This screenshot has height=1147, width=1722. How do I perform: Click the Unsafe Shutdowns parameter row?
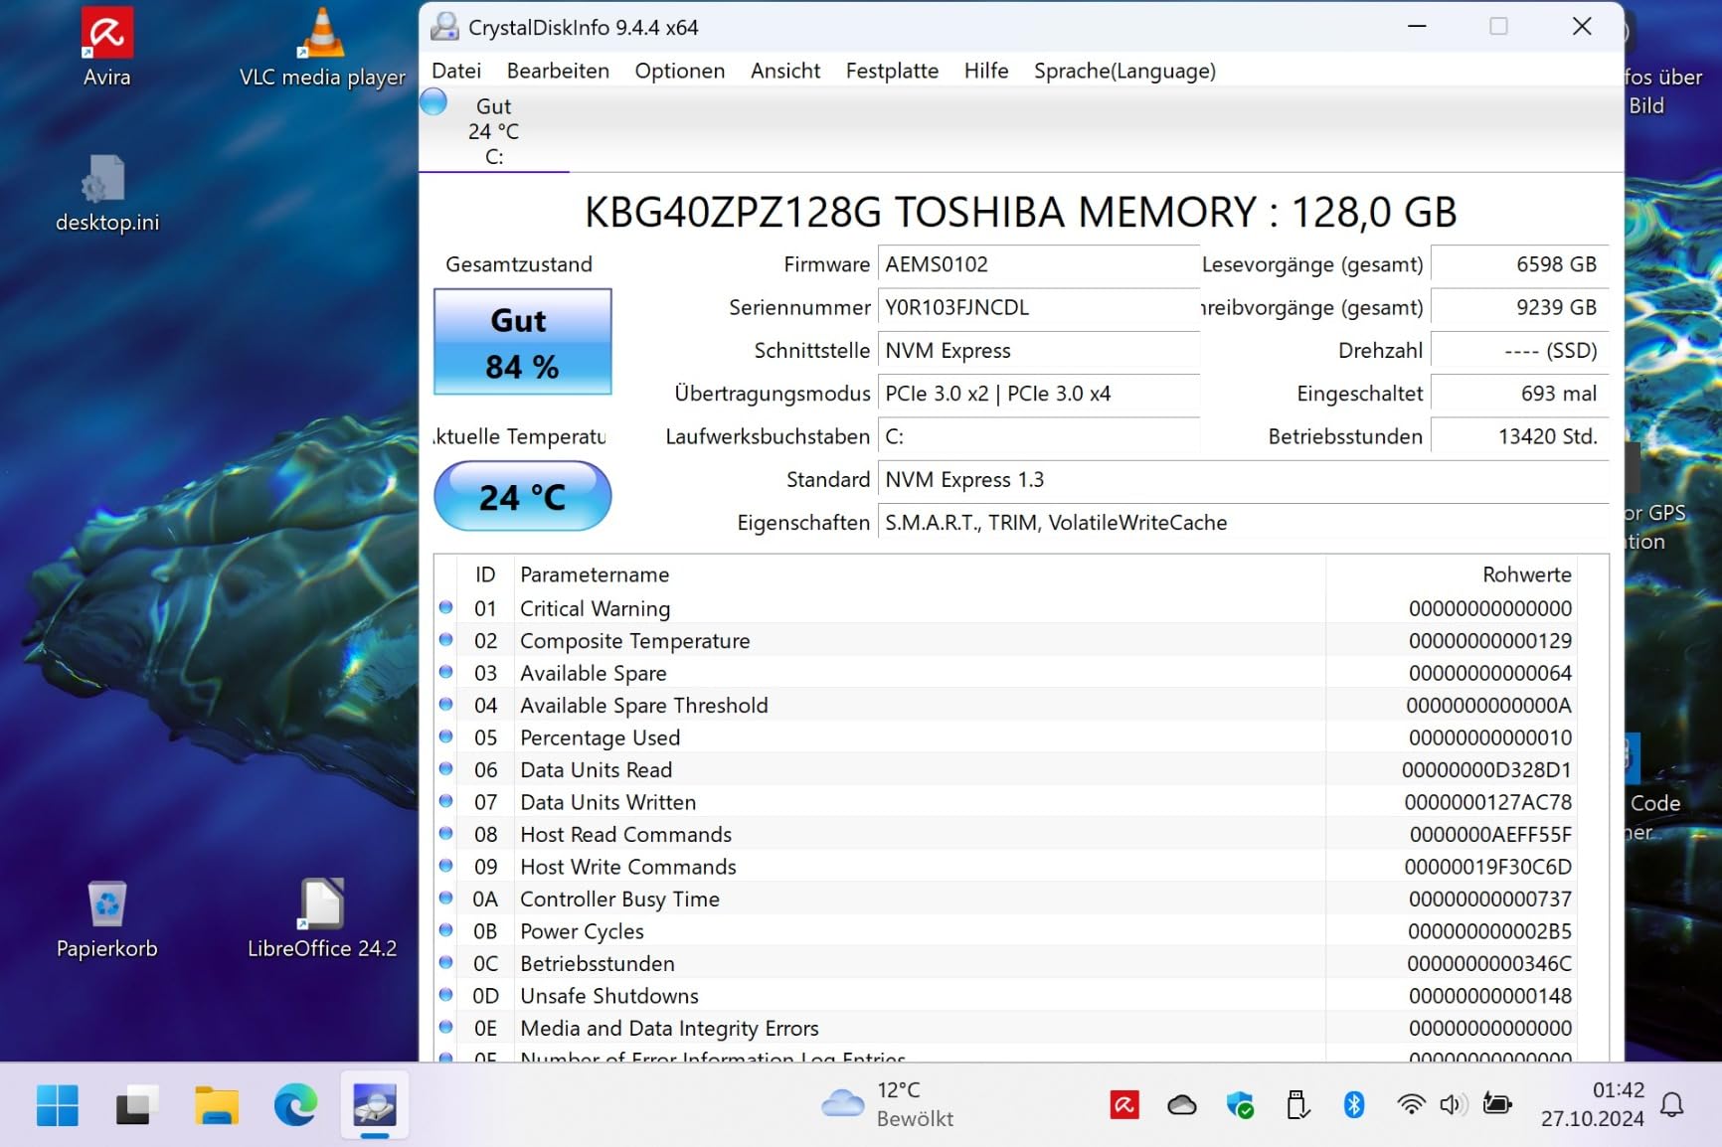click(1006, 996)
